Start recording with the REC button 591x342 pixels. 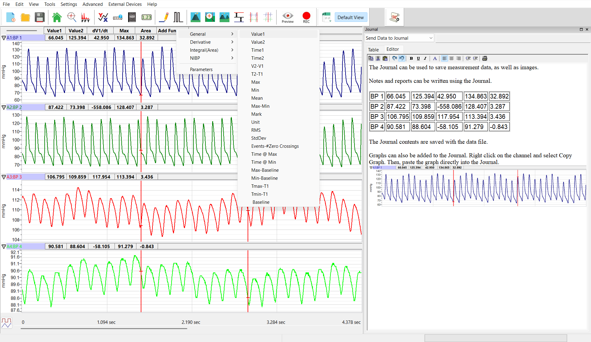click(306, 17)
